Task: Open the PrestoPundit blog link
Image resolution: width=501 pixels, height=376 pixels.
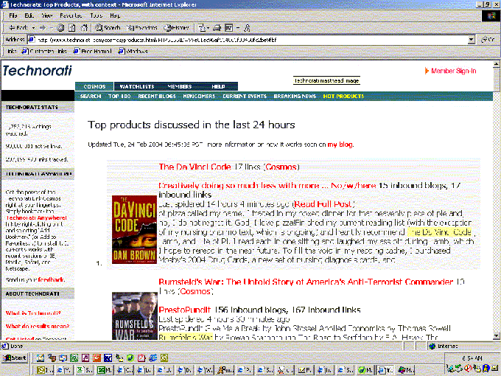Action: pyautogui.click(x=185, y=310)
